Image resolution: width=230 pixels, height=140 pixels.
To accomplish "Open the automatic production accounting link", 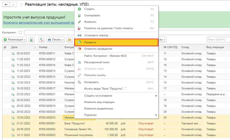I will click(39, 23).
